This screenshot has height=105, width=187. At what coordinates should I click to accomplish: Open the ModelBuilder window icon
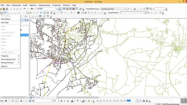(81, 9)
